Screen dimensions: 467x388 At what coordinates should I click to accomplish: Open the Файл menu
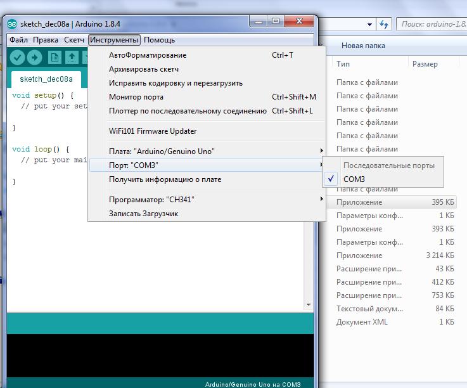click(18, 40)
